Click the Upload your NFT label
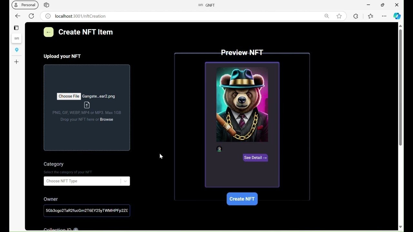Screen dimensions: 413x232 62,56
